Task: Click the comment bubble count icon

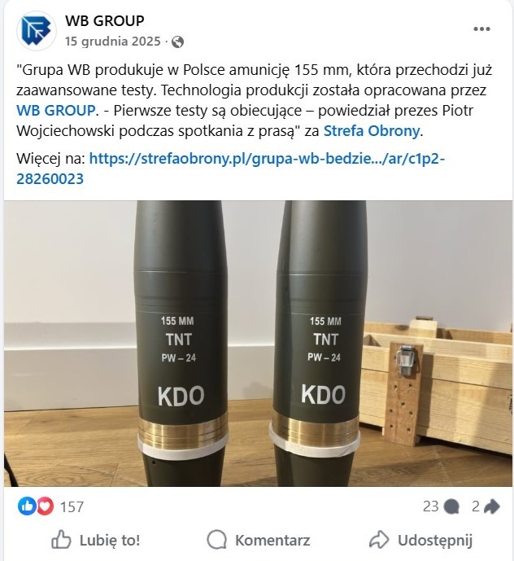Action: [x=451, y=506]
